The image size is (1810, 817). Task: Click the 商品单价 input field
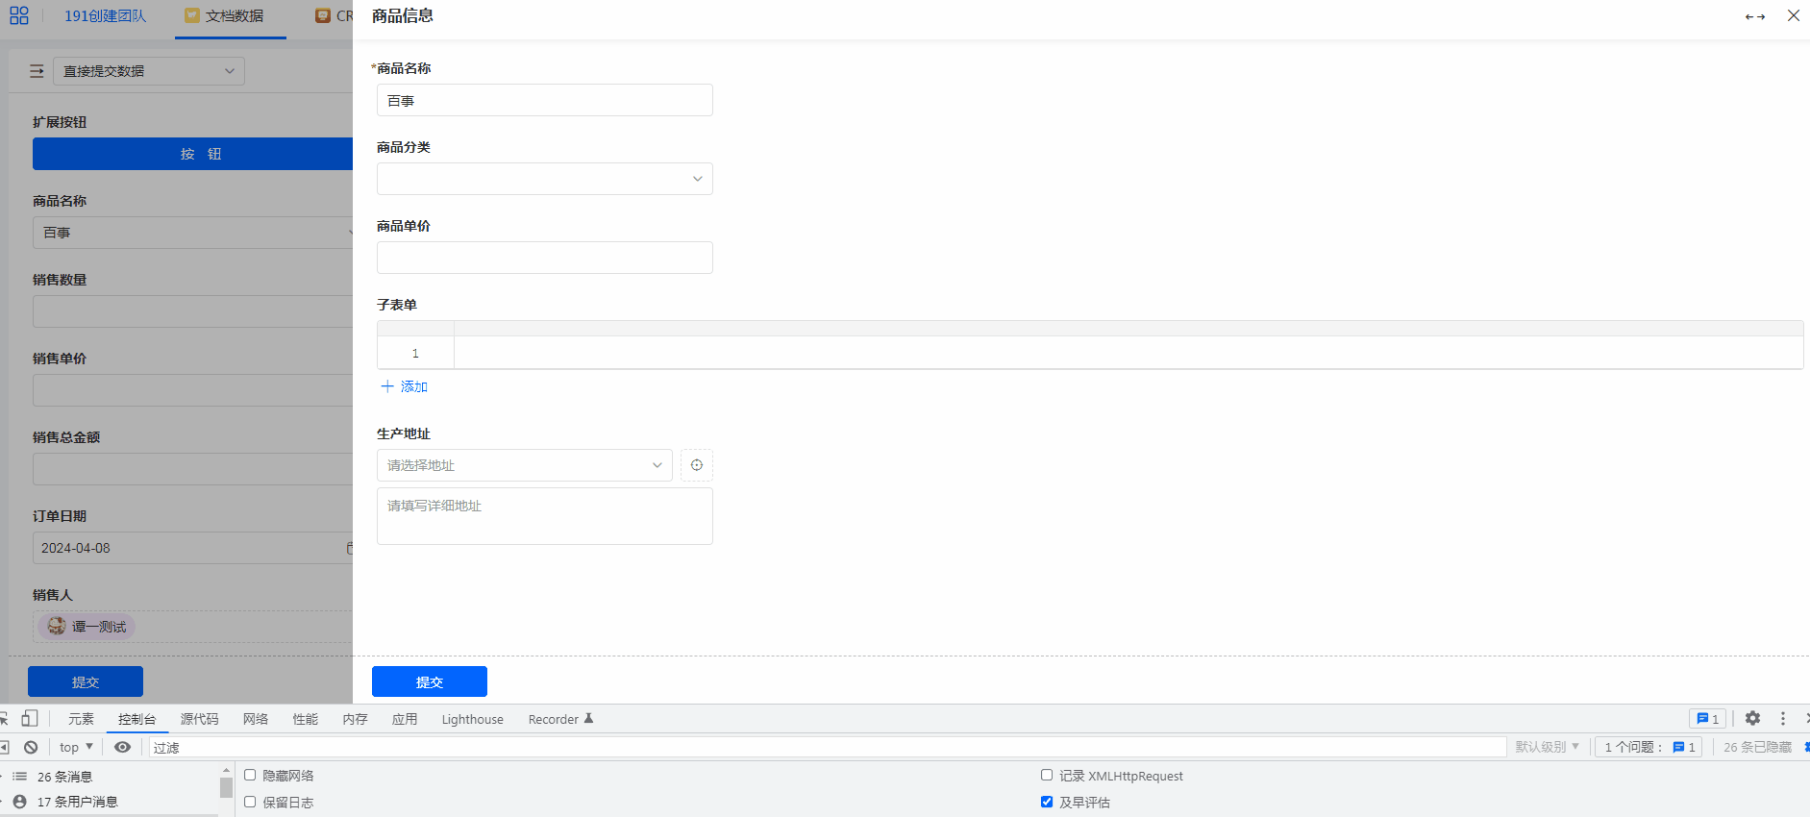coord(544,258)
